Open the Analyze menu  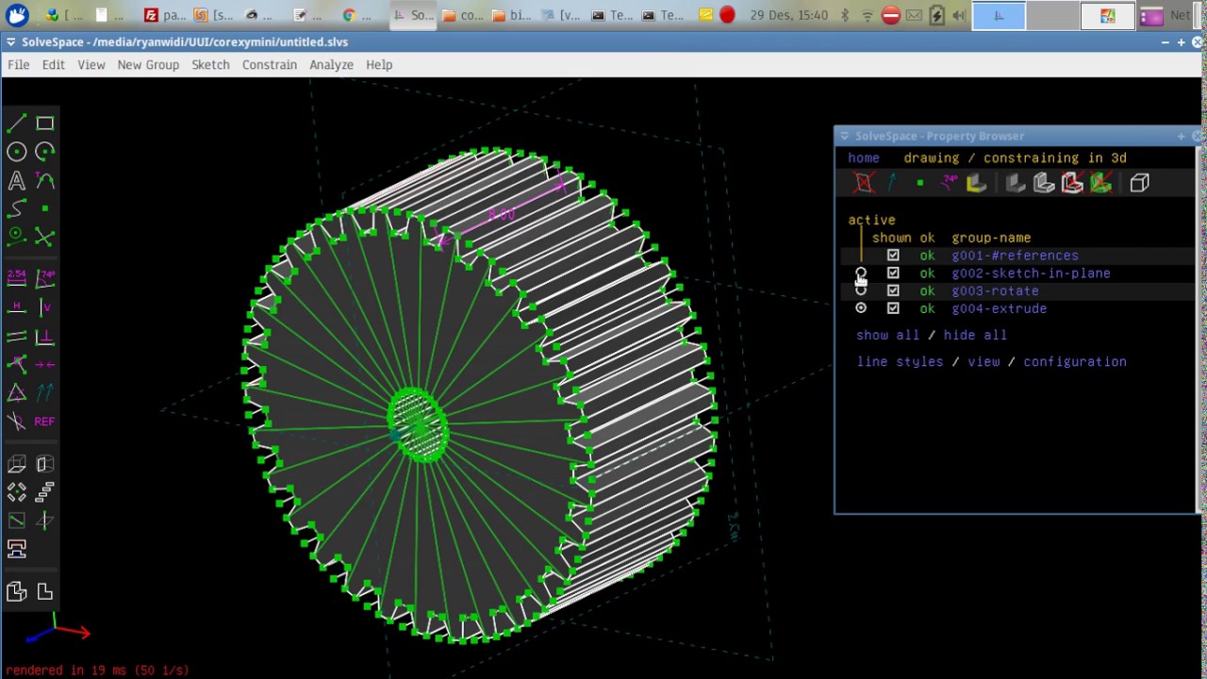click(331, 65)
